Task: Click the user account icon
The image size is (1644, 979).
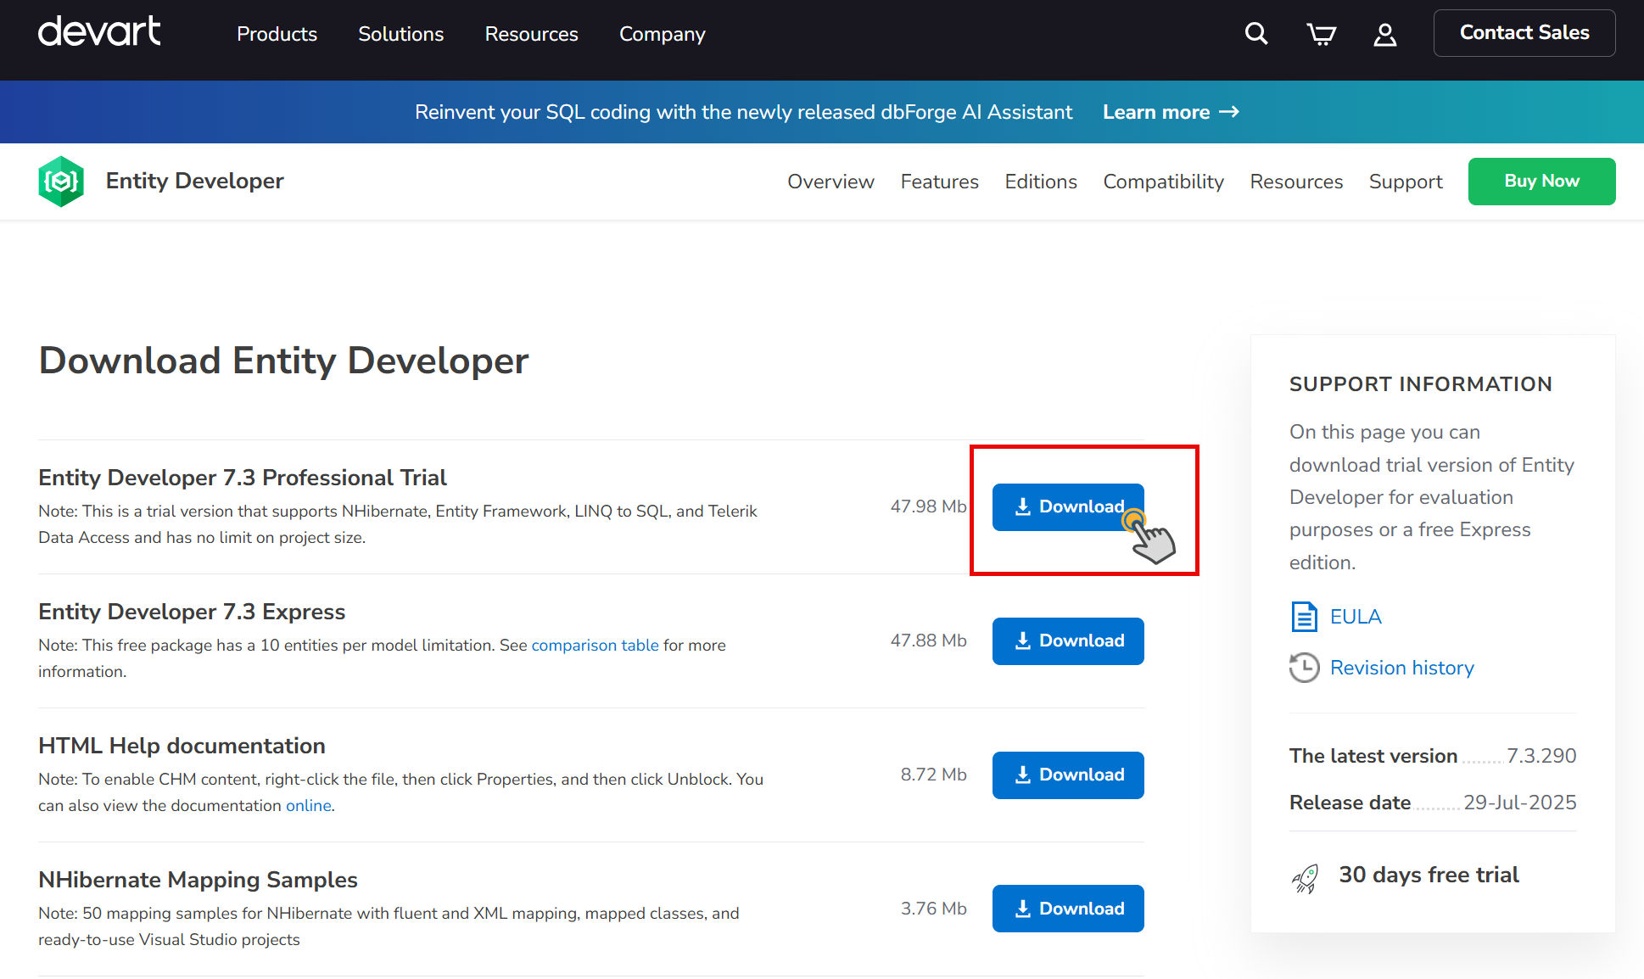Action: pos(1384,34)
